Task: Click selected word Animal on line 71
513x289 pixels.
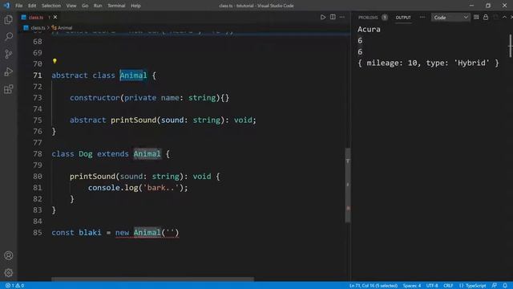Action: point(134,75)
